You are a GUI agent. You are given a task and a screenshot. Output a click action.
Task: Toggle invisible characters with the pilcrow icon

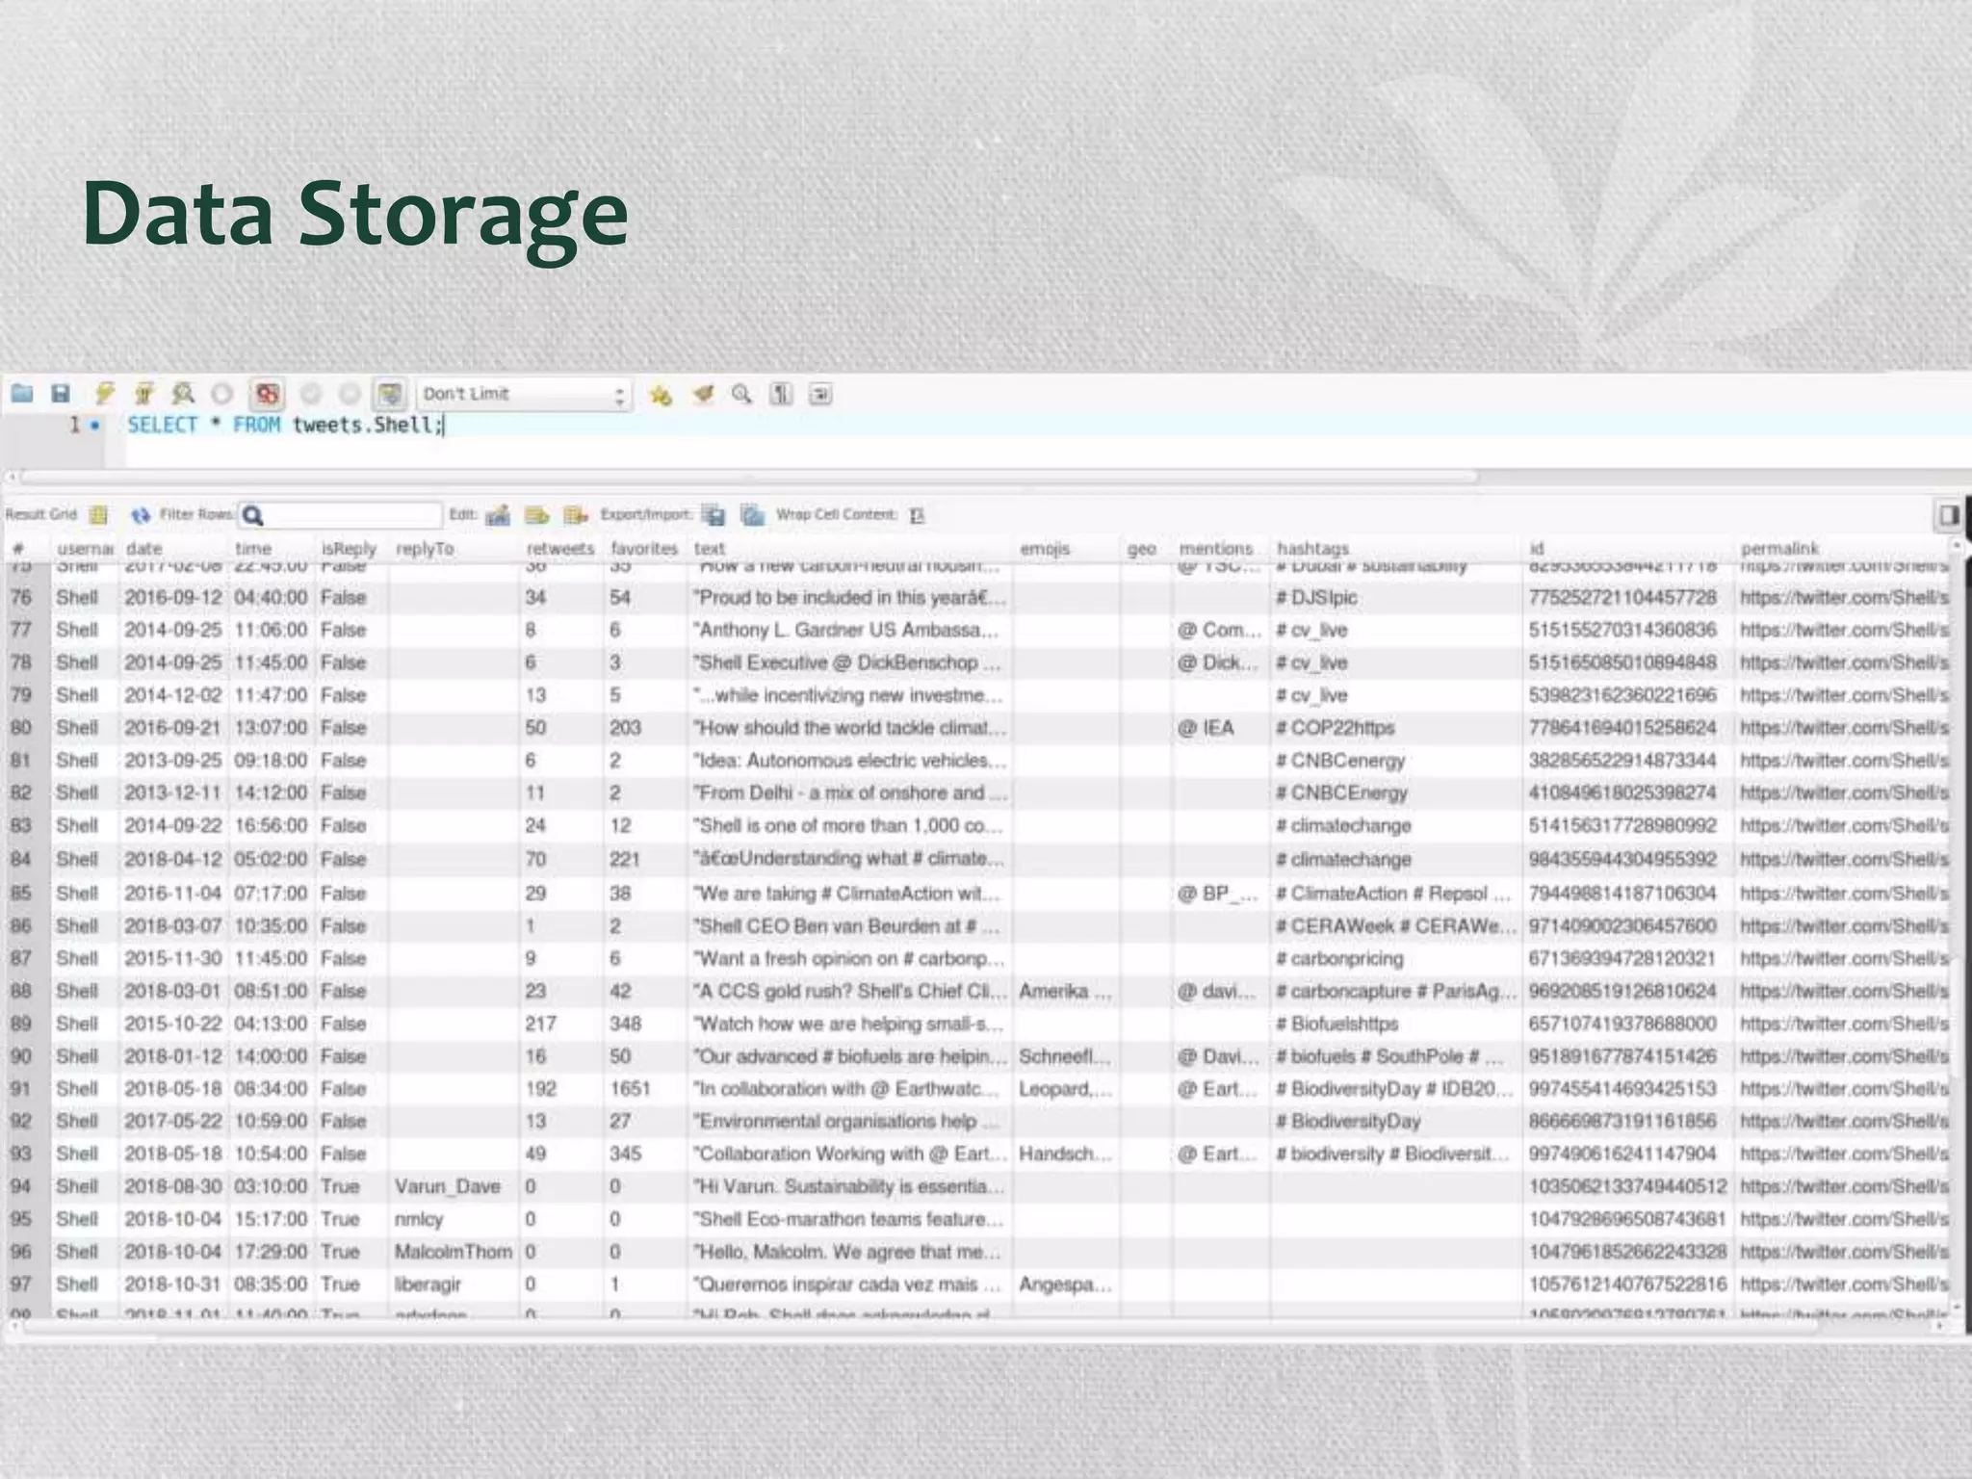click(781, 394)
